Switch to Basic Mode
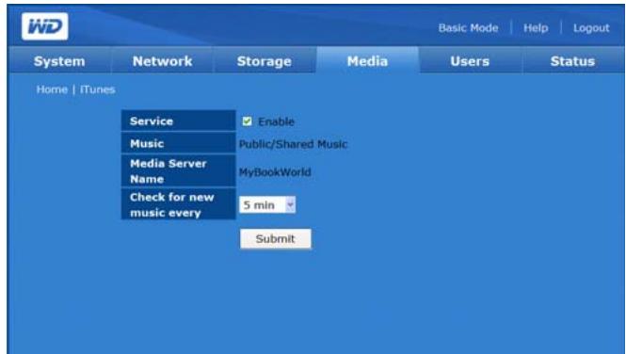This screenshot has height=354, width=626. (468, 28)
